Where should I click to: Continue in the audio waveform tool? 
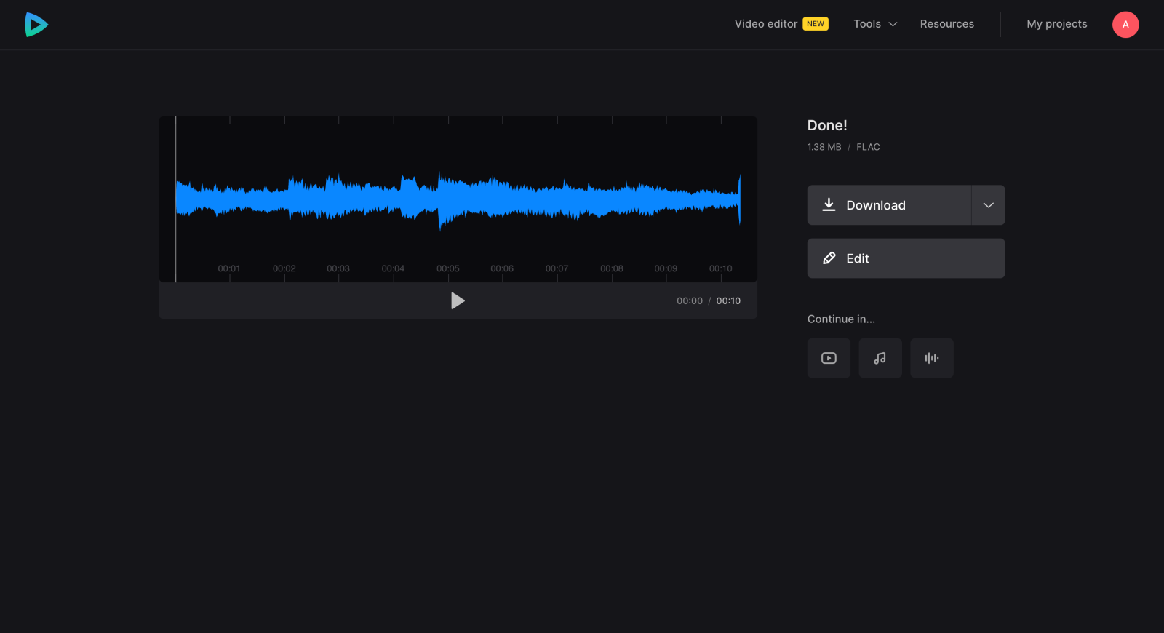932,358
